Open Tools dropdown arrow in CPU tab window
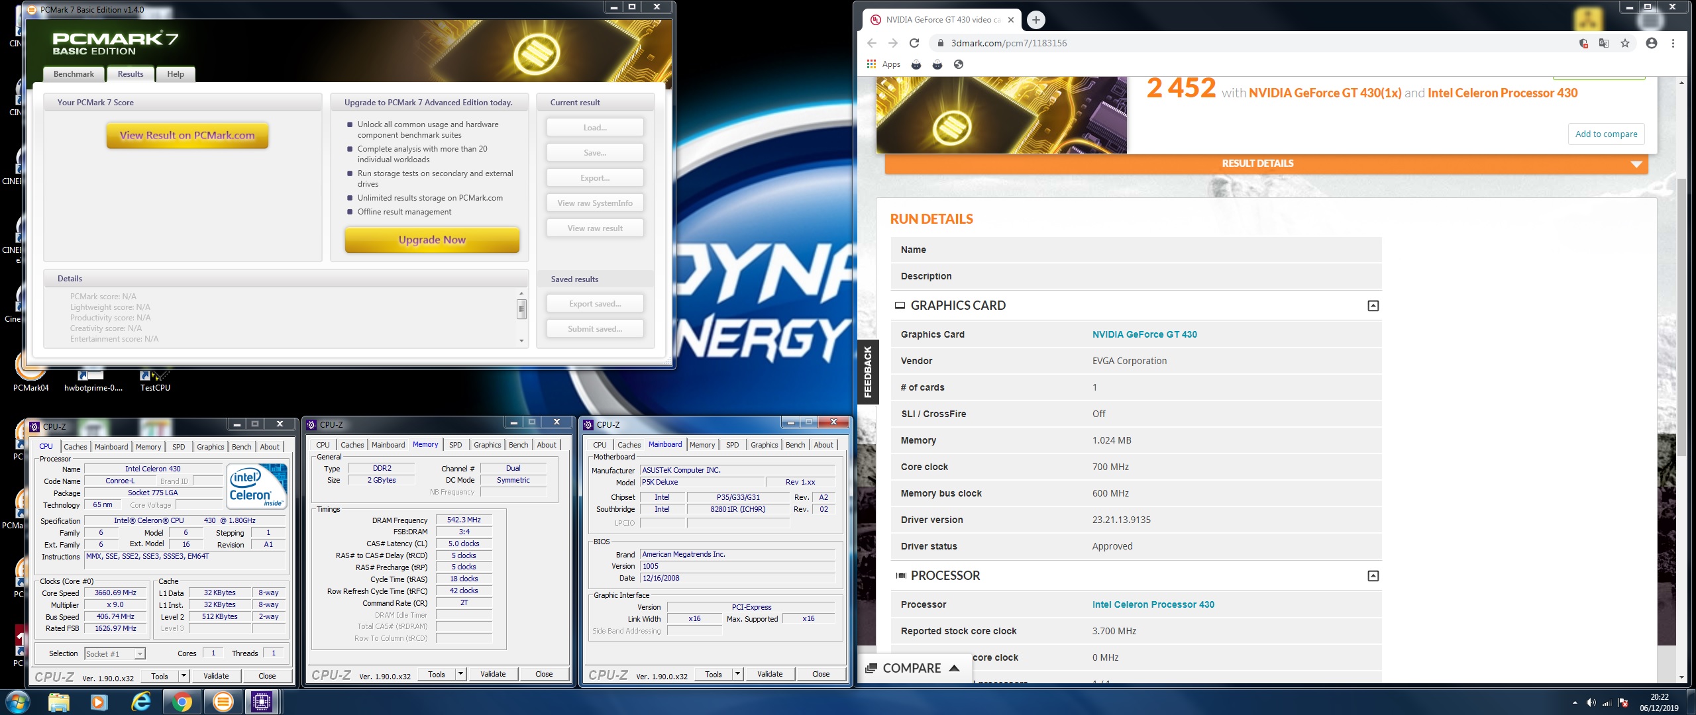The image size is (1696, 715). pos(184,676)
